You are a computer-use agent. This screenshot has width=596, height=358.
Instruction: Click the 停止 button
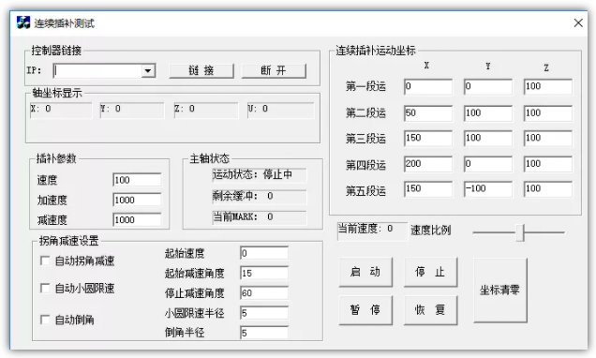point(430,272)
